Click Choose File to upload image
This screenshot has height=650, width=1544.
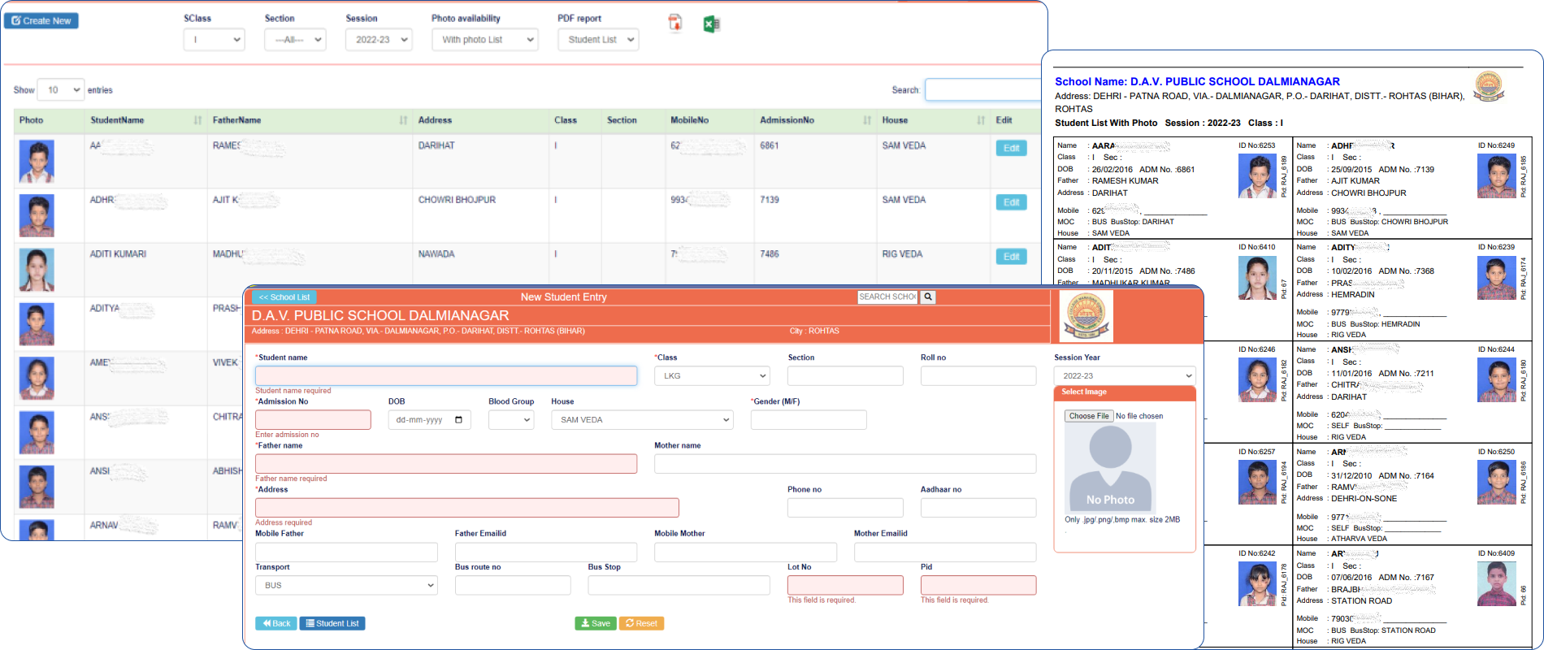point(1088,416)
